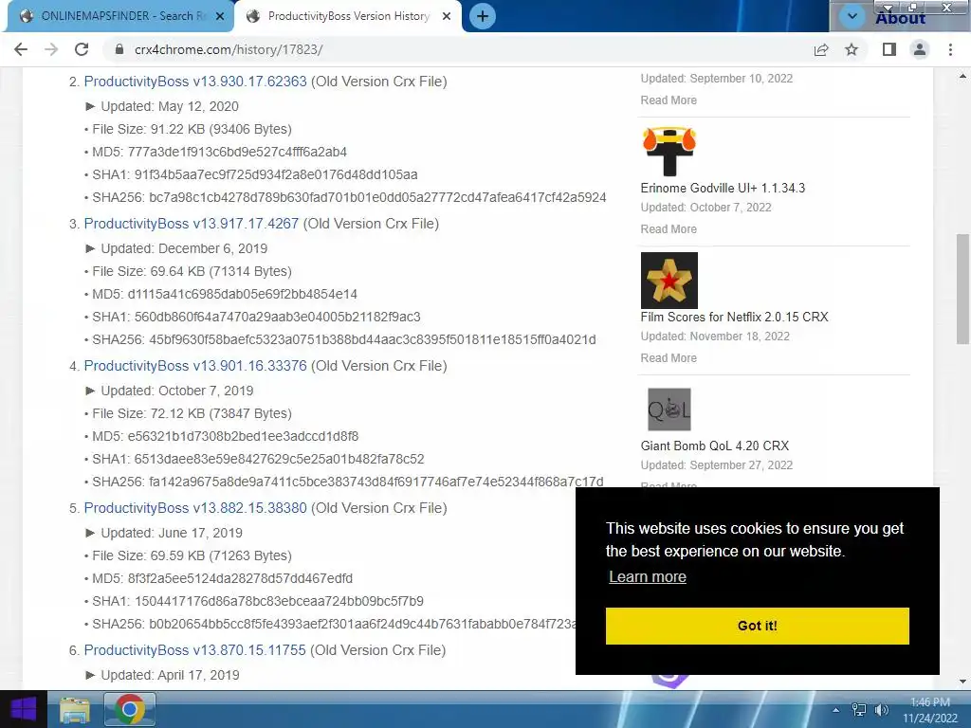
Task: Open ProductivityBoss v13.917.17.4267 link
Action: pyautogui.click(x=192, y=224)
